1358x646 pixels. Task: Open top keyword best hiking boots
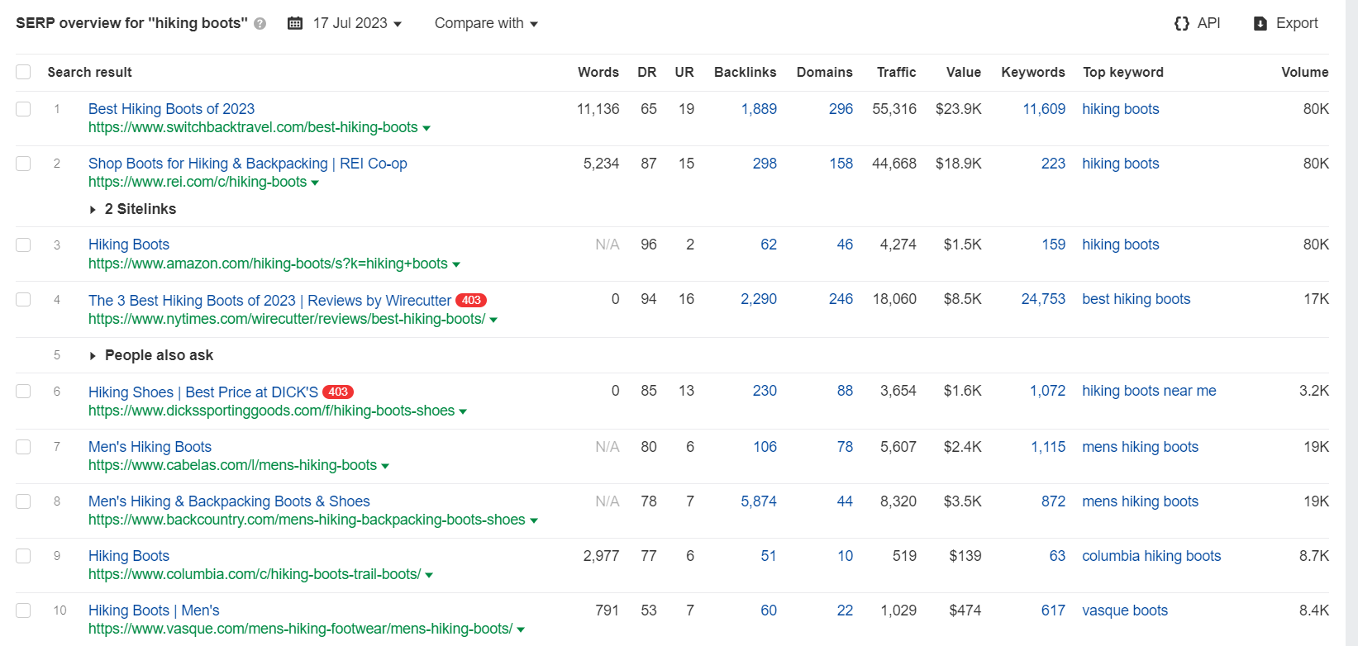[1136, 299]
